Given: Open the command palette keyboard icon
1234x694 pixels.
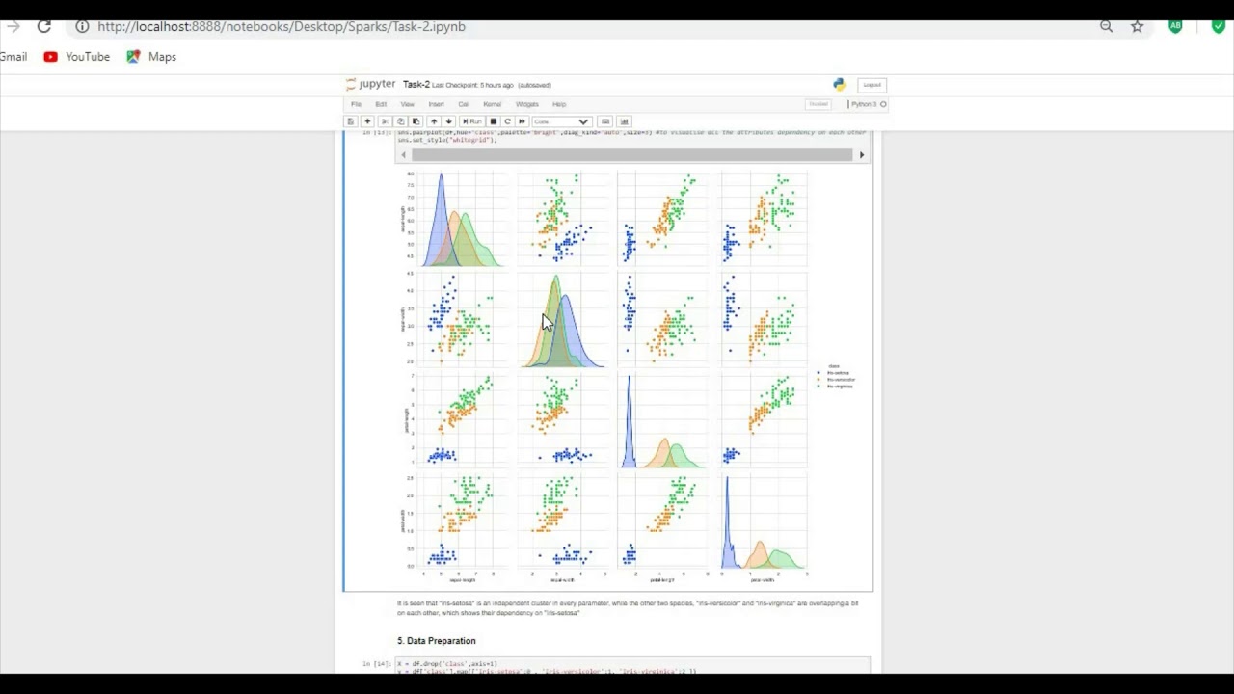Looking at the screenshot, I should pos(605,121).
